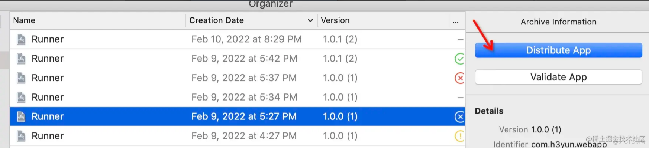Click the red X status on the 5:37 PM row

tap(459, 78)
